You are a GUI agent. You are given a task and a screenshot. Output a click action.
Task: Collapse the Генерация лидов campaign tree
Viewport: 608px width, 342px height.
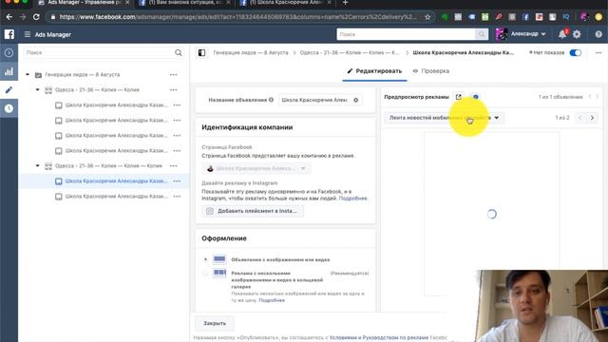tap(28, 74)
